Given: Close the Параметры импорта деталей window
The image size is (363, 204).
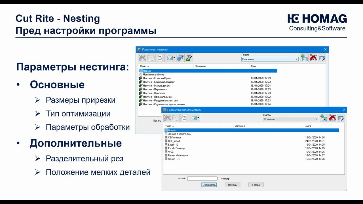Looking at the screenshot, I should (x=344, y=110).
